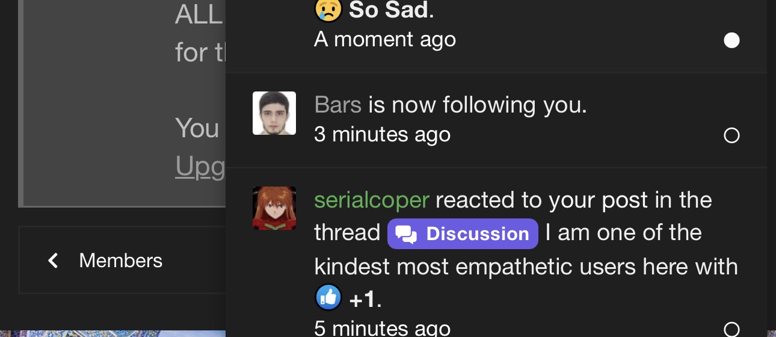
Task: Open the Bars username link
Action: [x=337, y=105]
